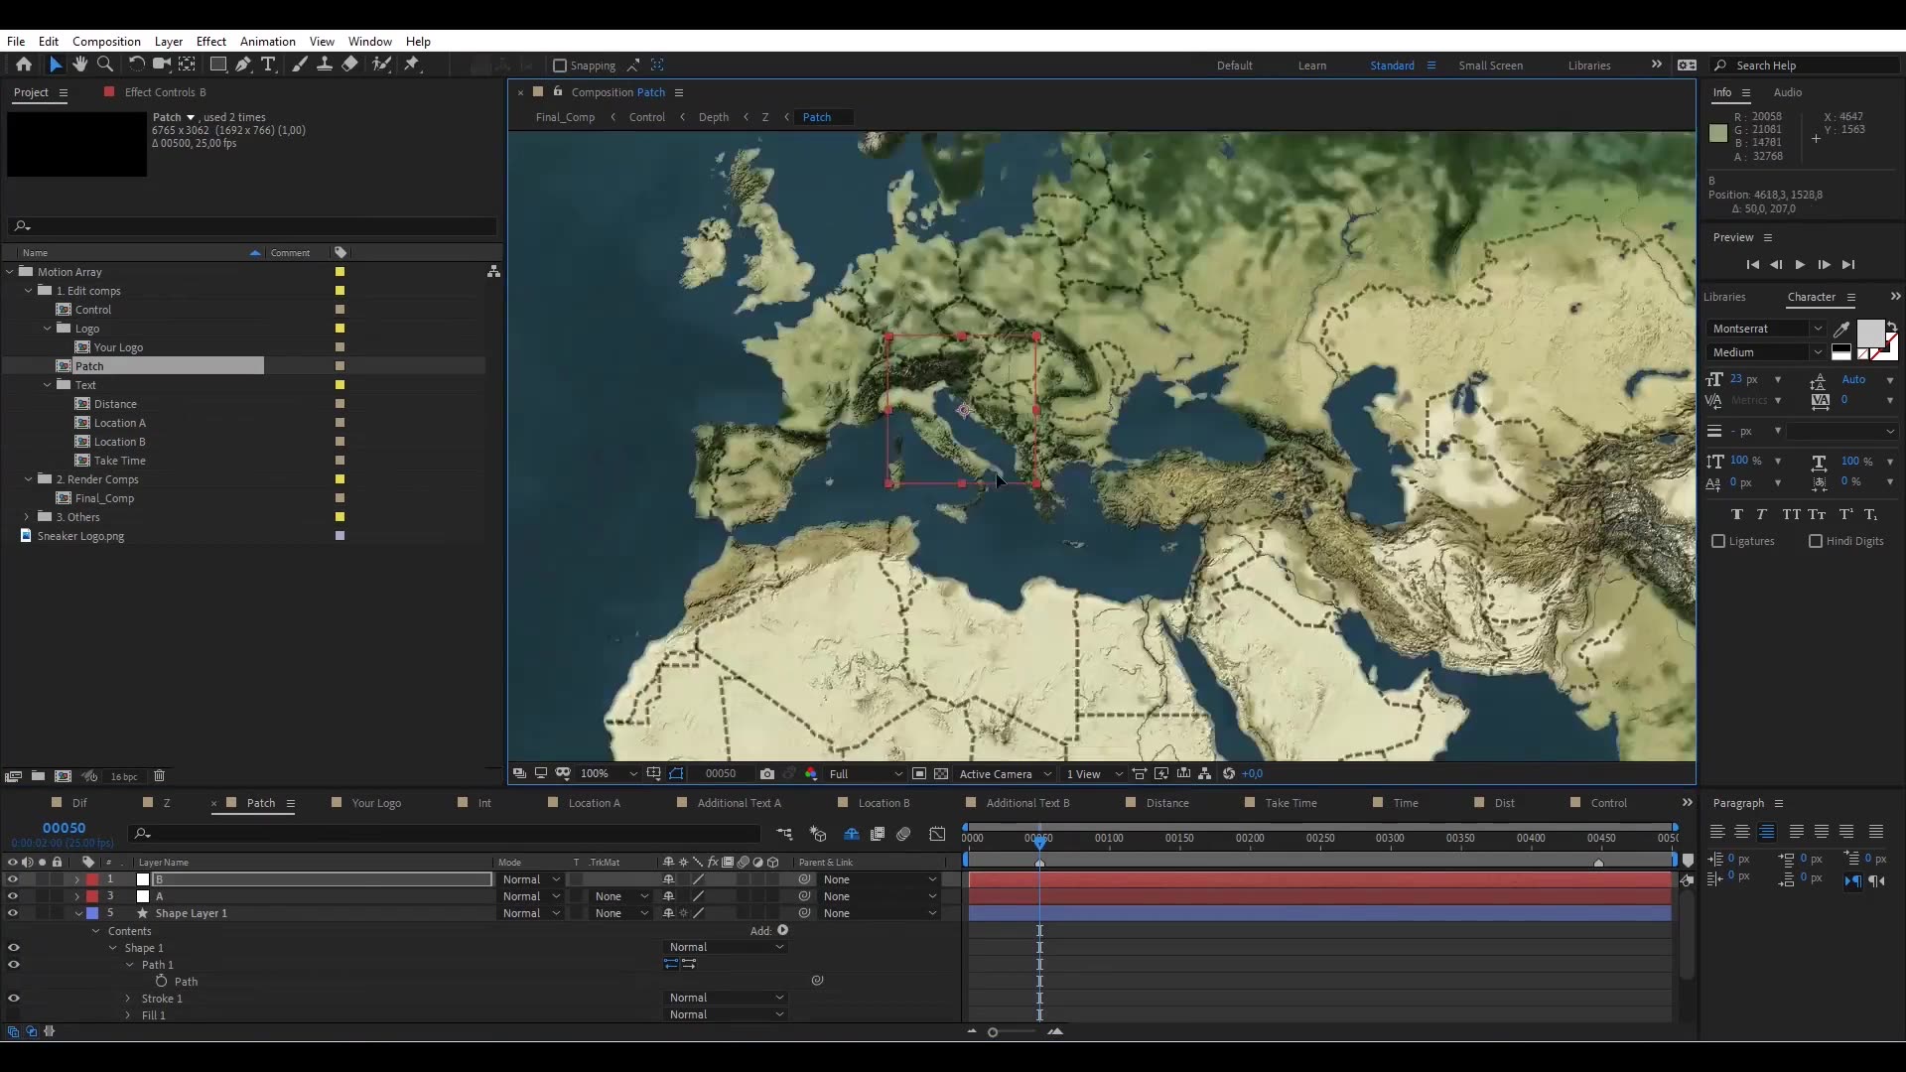
Task: Open the 1 View layout dropdown
Action: (x=1093, y=774)
